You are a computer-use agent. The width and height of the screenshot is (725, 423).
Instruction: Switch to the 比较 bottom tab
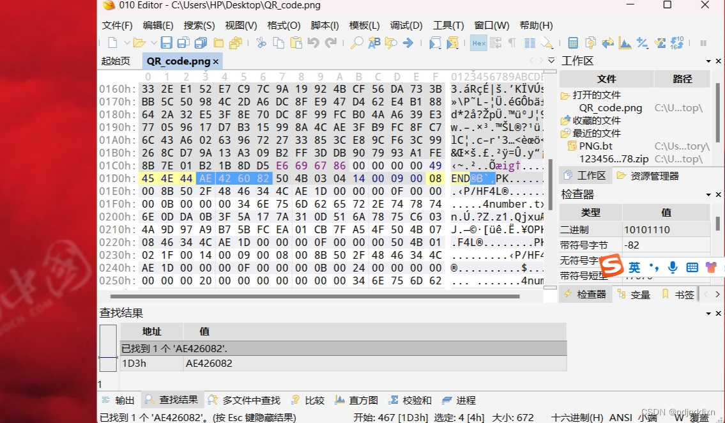[308, 401]
